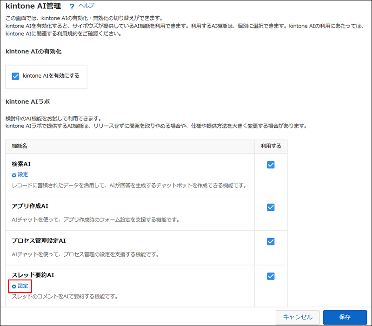The image size is (372, 326).
Task: Open the 検索AI settings gear icon
Action: click(x=13, y=175)
